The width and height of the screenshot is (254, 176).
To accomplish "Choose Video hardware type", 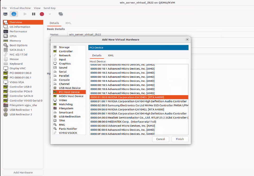I will click(69, 100).
